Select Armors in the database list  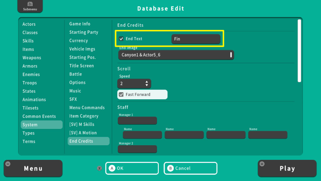30,66
